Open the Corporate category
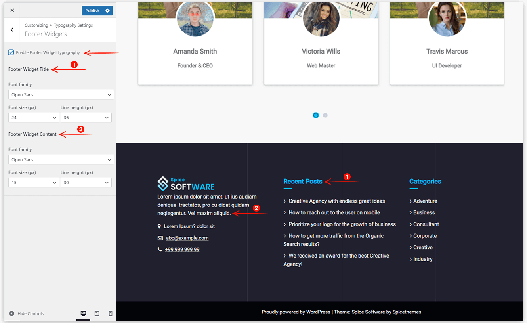Image resolution: width=527 pixels, height=323 pixels. (x=425, y=236)
